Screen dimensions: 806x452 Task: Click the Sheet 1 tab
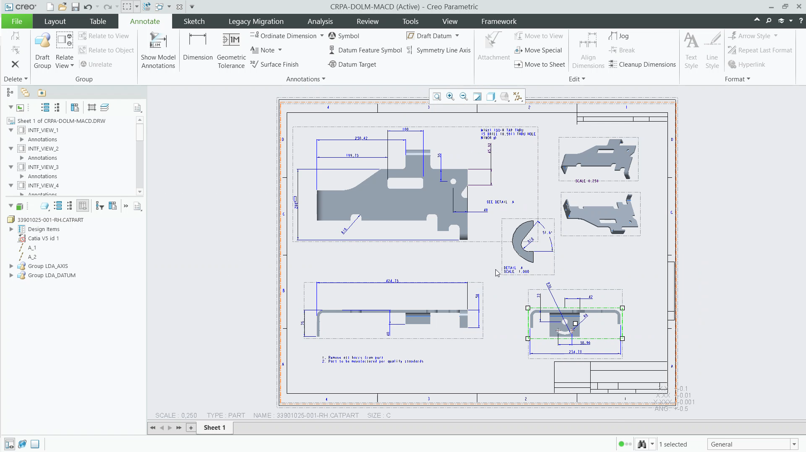[215, 427]
